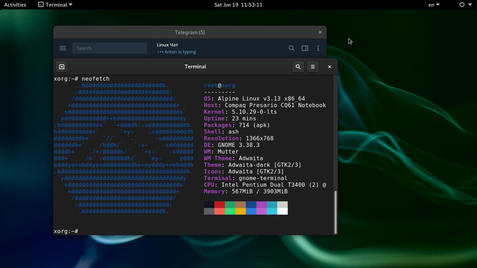Click the 'DE: GNOME 3.38.3' line
This screenshot has height=268, width=477.
(x=232, y=145)
